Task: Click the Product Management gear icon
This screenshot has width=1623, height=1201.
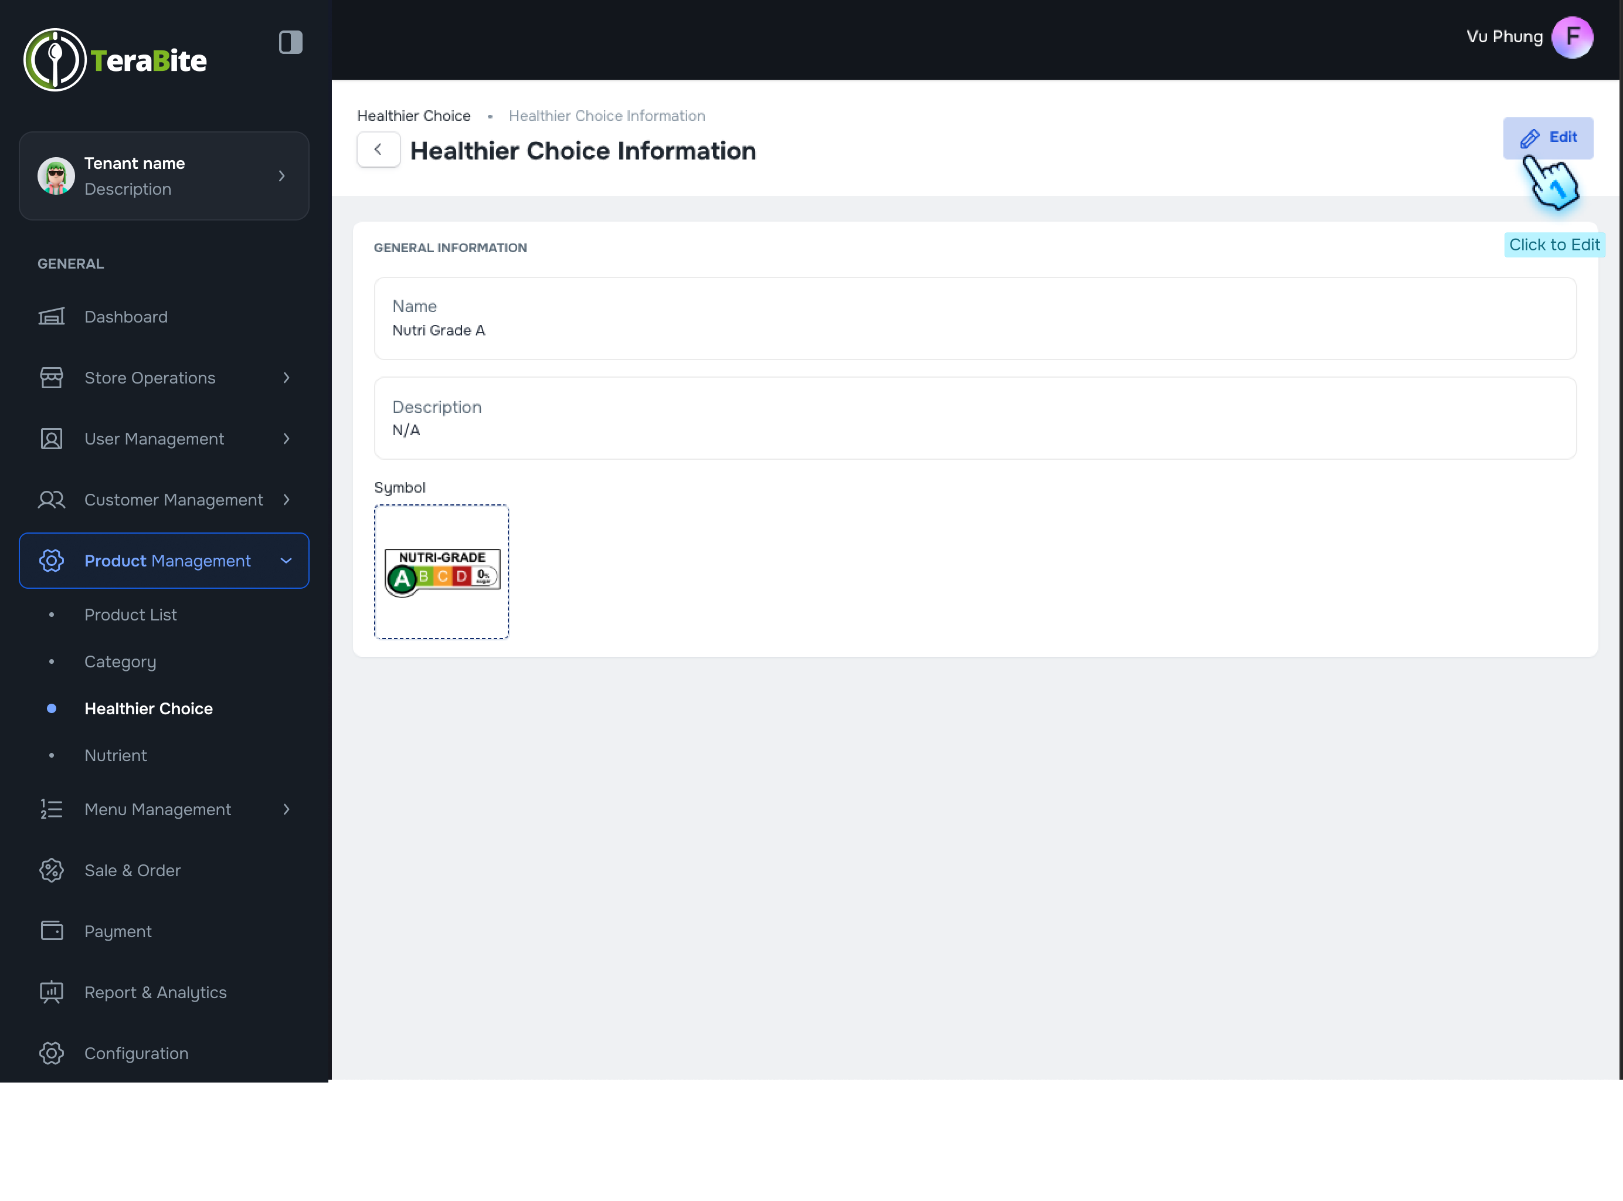Action: click(x=52, y=561)
